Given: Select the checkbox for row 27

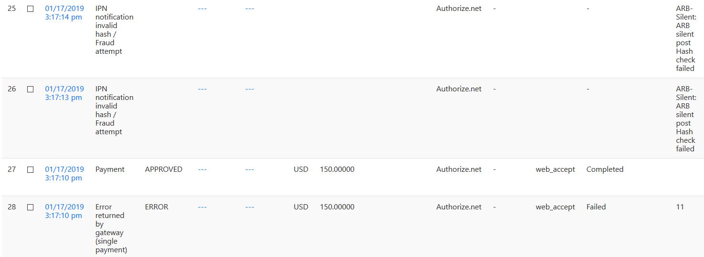Looking at the screenshot, I should point(30,169).
